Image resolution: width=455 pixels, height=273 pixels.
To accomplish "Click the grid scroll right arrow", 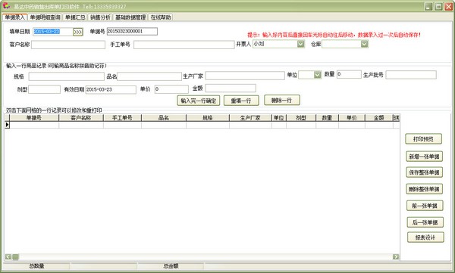I will pos(396,257).
